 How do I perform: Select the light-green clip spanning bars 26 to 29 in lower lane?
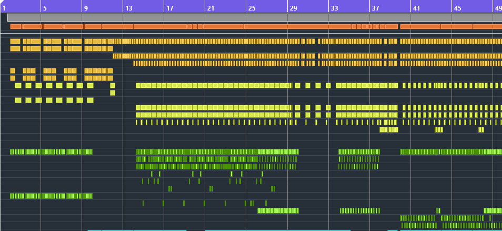click(x=278, y=210)
